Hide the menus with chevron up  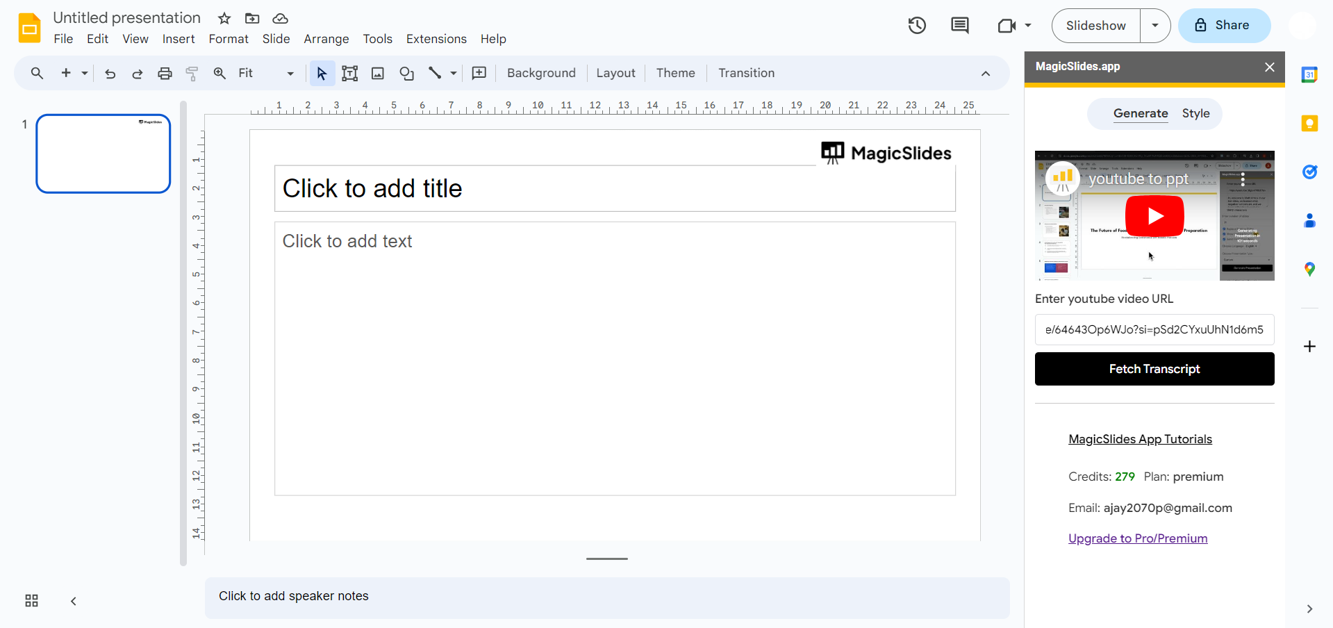pos(986,73)
